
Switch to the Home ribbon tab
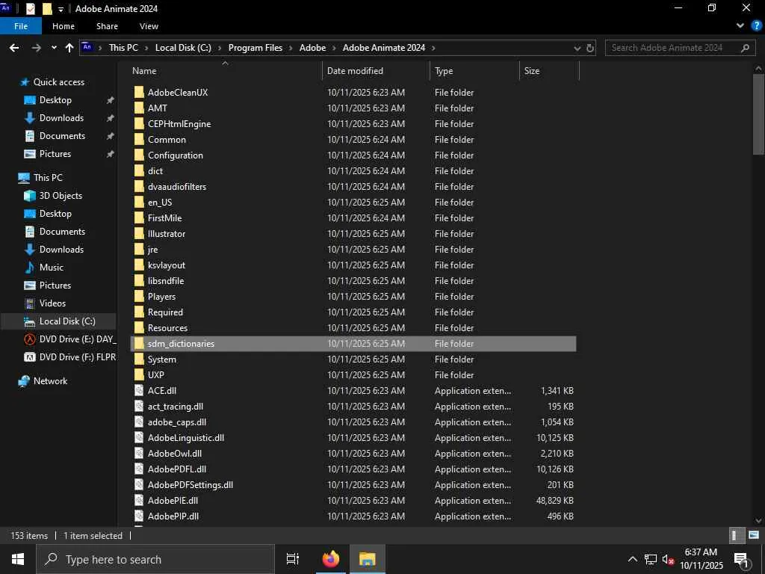[64, 26]
